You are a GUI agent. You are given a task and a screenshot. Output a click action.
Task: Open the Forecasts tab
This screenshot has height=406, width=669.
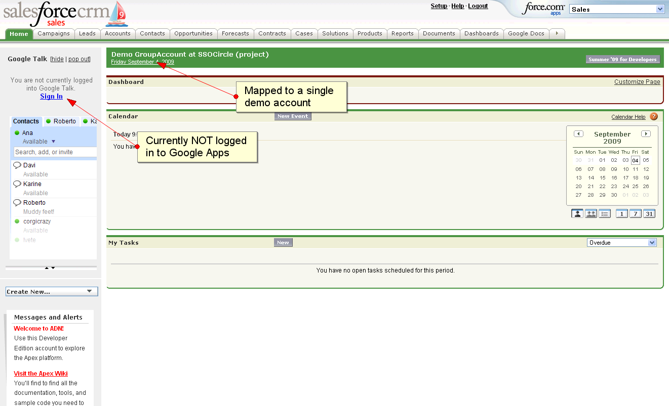click(235, 33)
